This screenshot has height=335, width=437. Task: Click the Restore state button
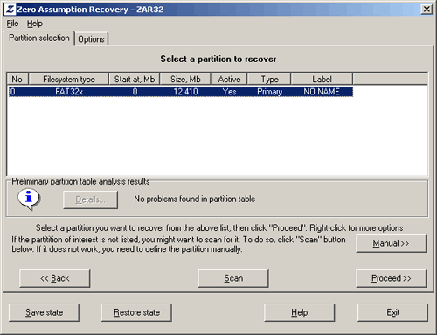coord(136,312)
